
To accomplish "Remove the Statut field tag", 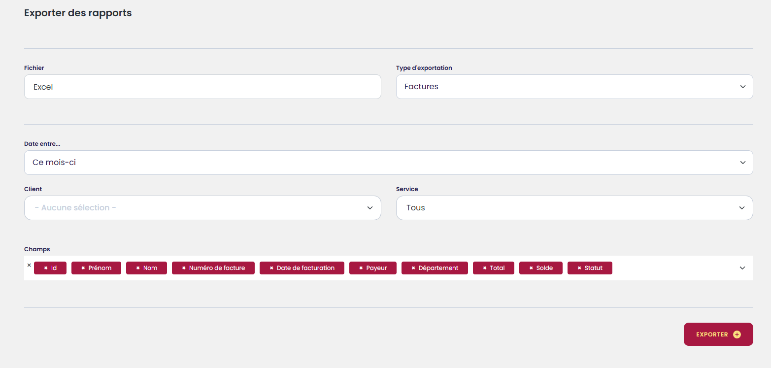I will (x=579, y=268).
